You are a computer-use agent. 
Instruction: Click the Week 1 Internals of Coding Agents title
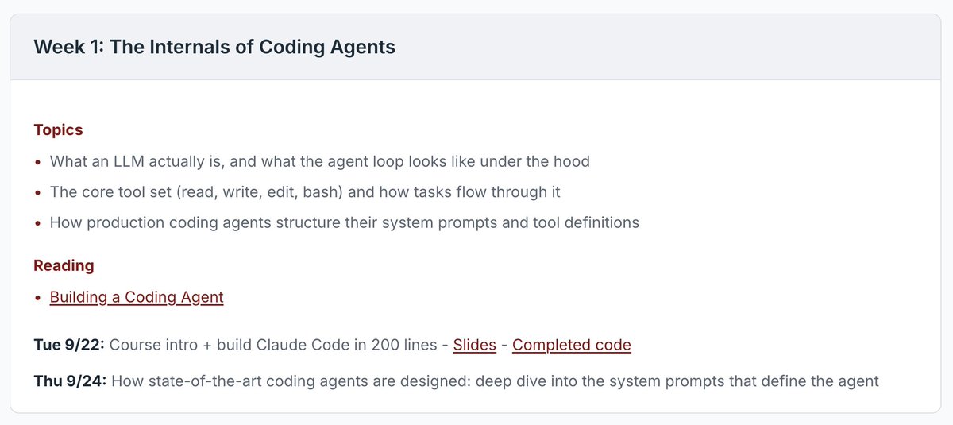(x=214, y=47)
